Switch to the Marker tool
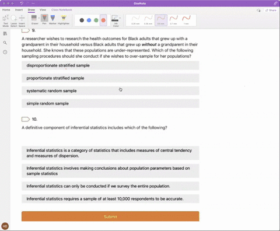The image size is (280, 231). pos(52,20)
